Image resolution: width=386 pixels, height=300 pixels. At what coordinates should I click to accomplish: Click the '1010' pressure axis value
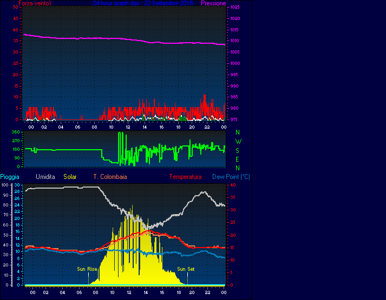[x=234, y=41]
